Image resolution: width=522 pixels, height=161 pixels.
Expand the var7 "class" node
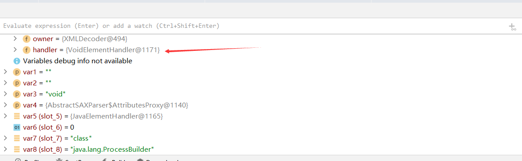click(x=5, y=138)
